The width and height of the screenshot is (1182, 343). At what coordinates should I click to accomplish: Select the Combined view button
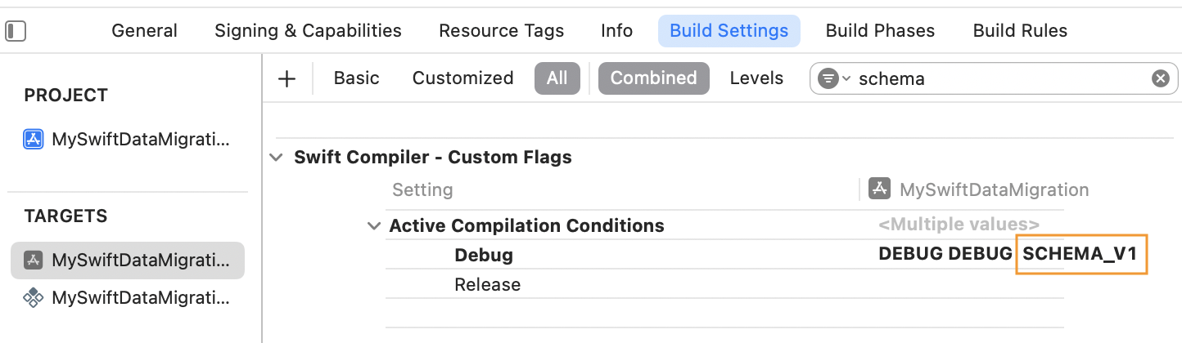click(x=653, y=78)
